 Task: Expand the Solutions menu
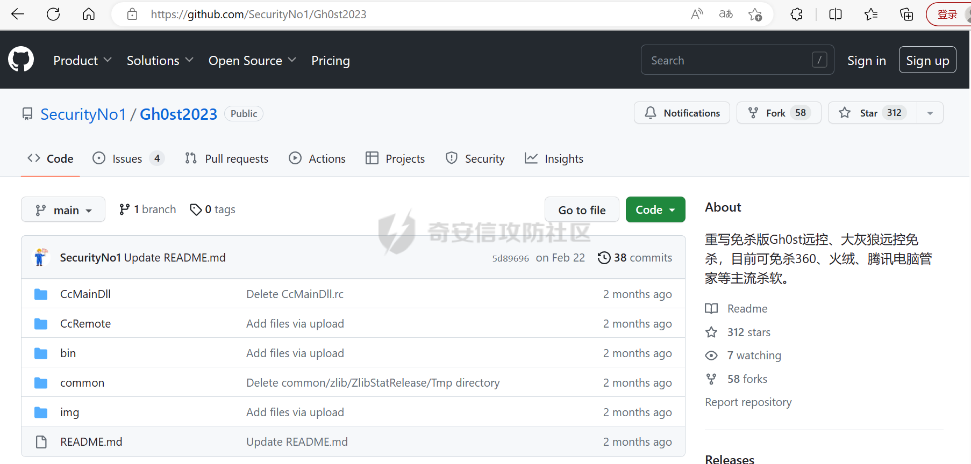(160, 61)
